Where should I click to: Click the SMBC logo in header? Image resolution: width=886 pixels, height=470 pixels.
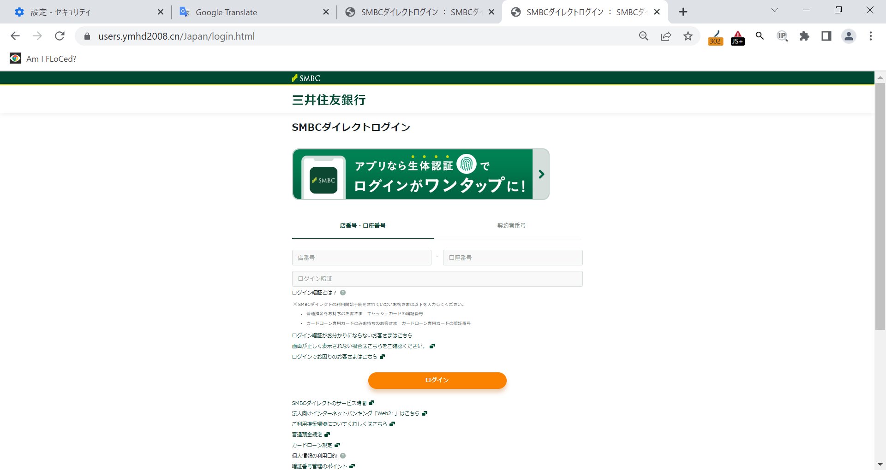click(306, 78)
